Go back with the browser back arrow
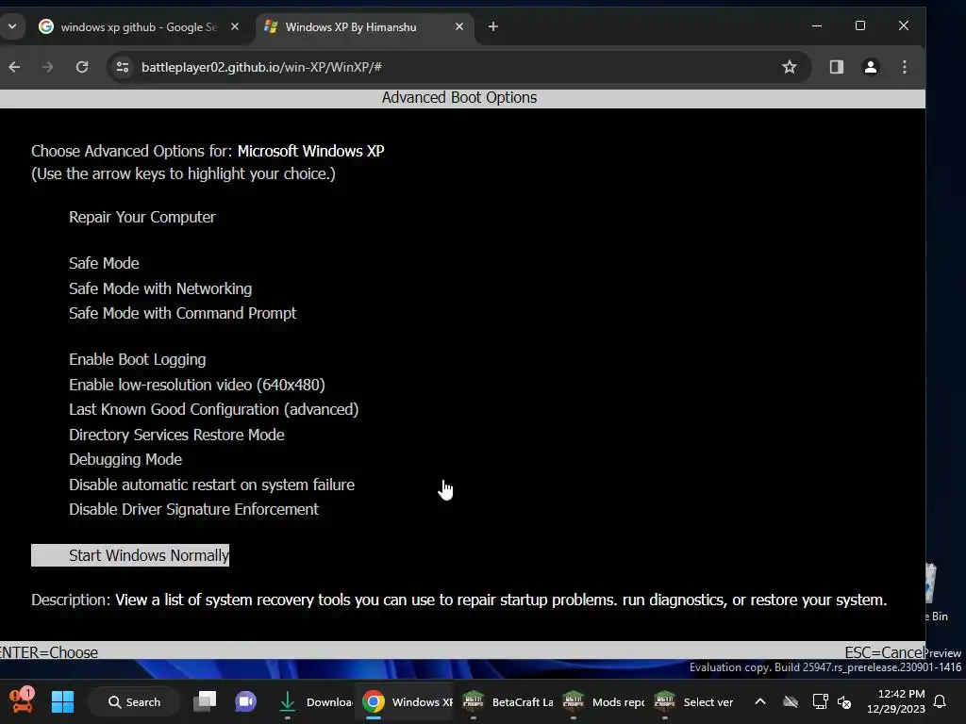The height and width of the screenshot is (724, 966). coord(14,67)
